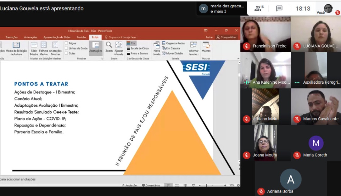Start slideshow from status bar icon
The height and width of the screenshot is (196, 341).
(193, 185)
